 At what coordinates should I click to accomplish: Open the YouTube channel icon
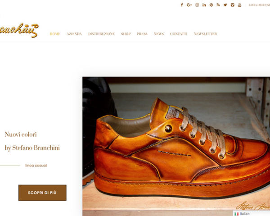pos(239,5)
